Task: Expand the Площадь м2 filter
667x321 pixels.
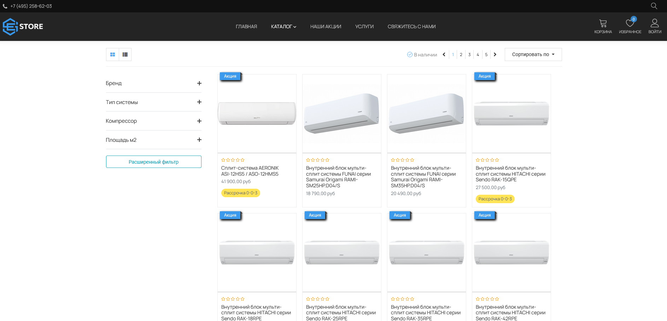Action: [x=154, y=140]
